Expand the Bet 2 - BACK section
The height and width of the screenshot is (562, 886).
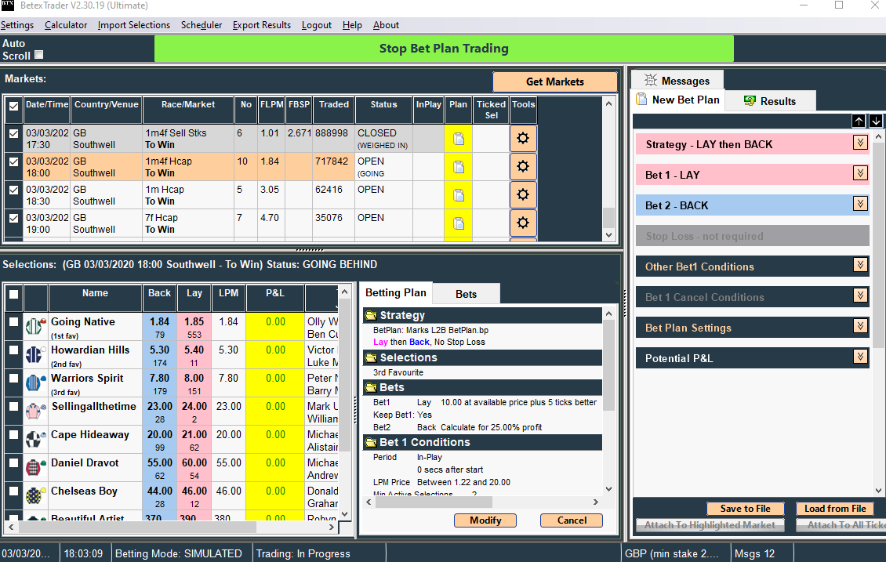[860, 204]
